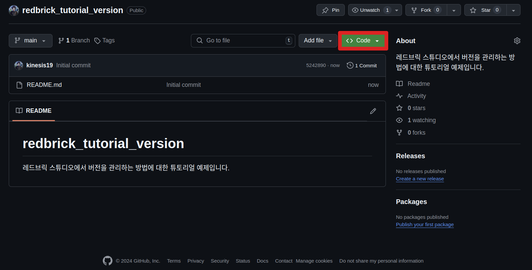The width and height of the screenshot is (532, 270).
Task: Open the Terms footer link
Action: pos(174,261)
